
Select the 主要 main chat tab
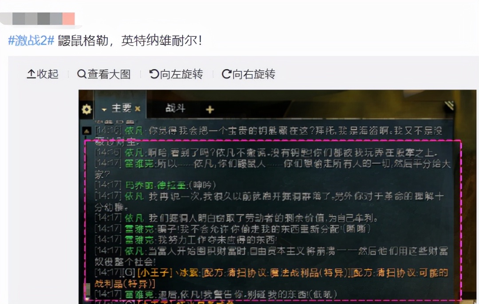pos(122,108)
